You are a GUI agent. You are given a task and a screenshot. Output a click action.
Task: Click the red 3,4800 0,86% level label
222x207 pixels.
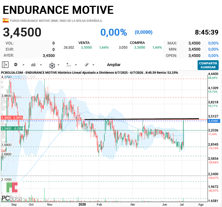[12, 118]
